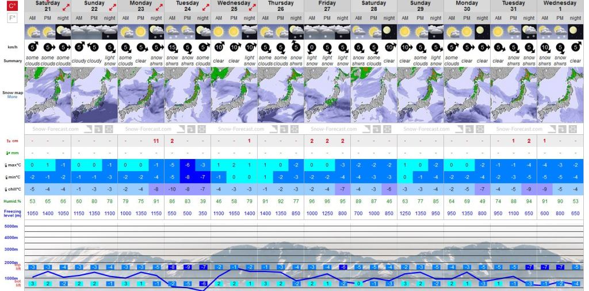589x291 pixels.
Task: Click the Snow-Forecast.com label below Friday 27 map
Action: click(327, 129)
